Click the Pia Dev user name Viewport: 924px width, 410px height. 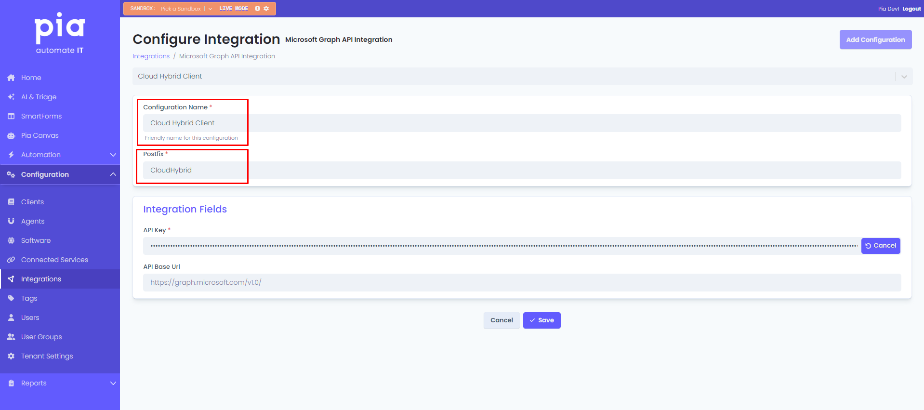(888, 9)
